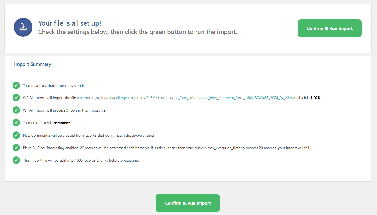Viewport: 377px width, 215px height.
Task: Click checkmark beside max_execution_time line
Action: [16, 85]
